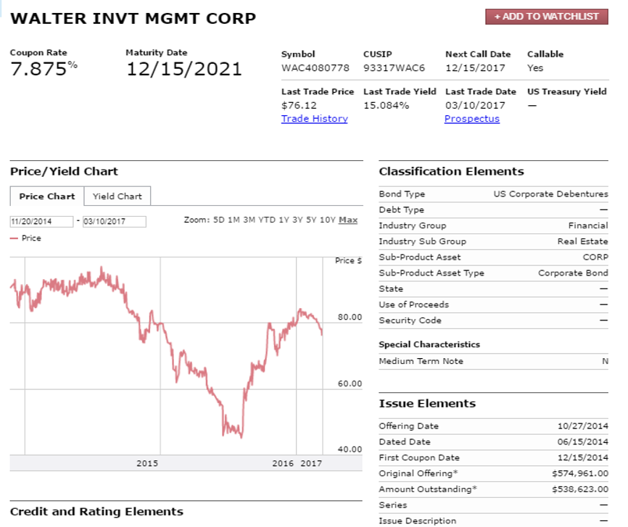Click the State row label

[x=391, y=289]
